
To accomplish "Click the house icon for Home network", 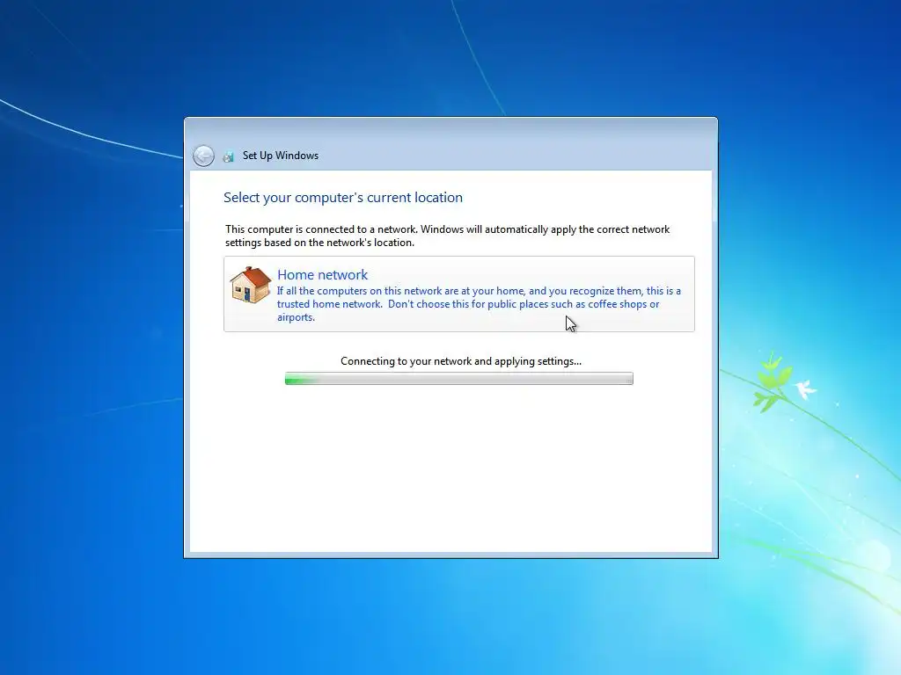I will tap(250, 285).
